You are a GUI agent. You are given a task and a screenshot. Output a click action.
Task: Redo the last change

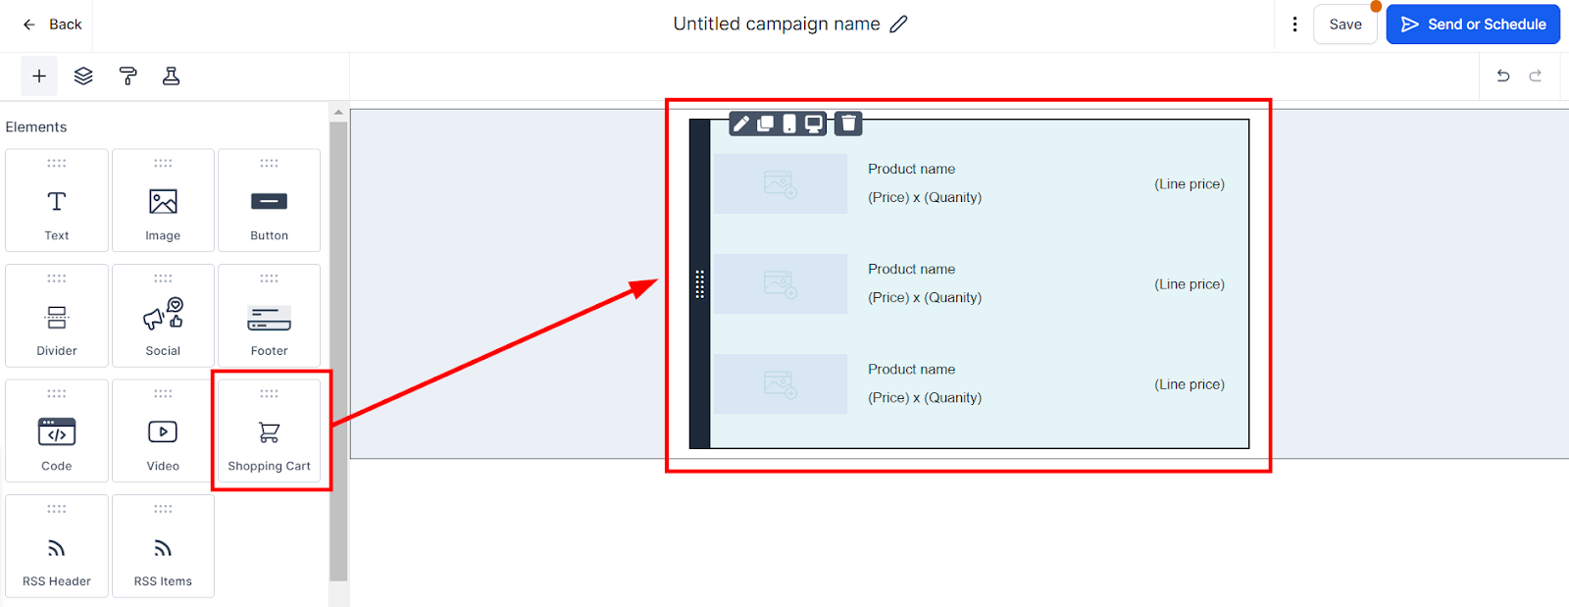pos(1536,76)
